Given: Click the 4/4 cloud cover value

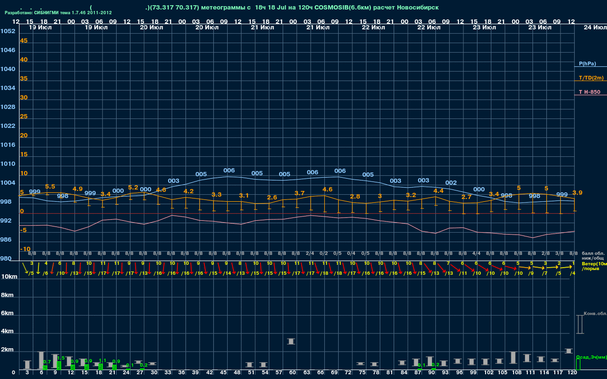Looking at the screenshot, I should click(477, 253).
